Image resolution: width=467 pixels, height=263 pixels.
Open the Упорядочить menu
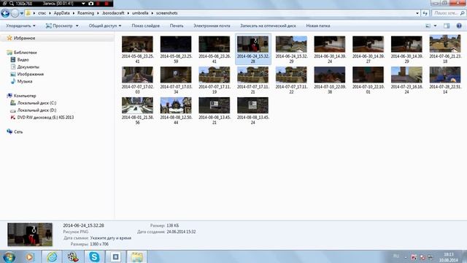[20, 26]
